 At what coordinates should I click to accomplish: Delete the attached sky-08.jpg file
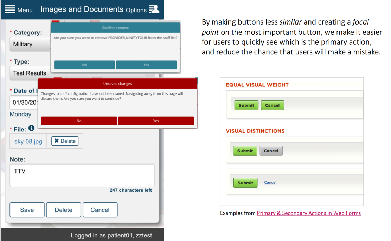point(65,141)
